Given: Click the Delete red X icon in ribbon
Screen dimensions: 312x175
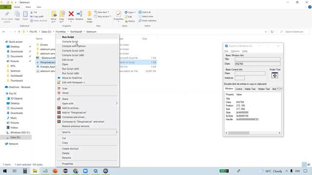Looking at the screenshot, I should [71, 14].
